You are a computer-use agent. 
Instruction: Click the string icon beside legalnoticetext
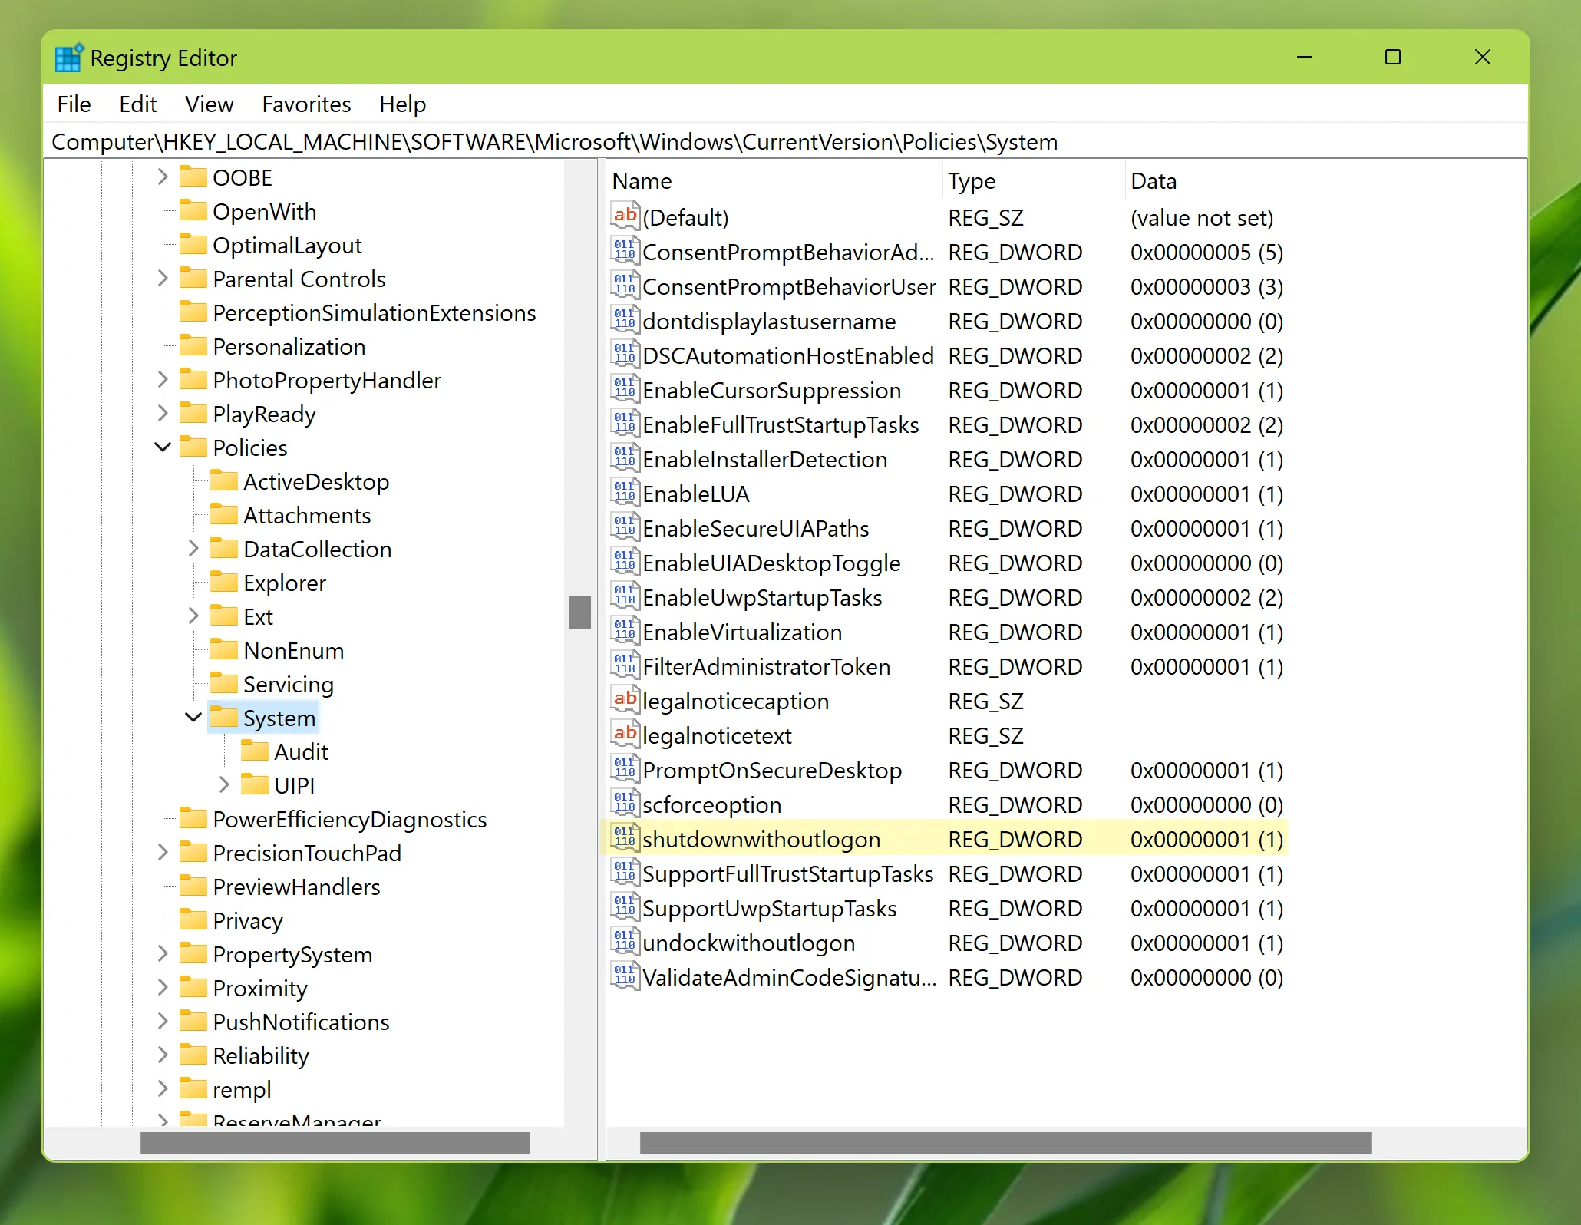click(x=625, y=735)
